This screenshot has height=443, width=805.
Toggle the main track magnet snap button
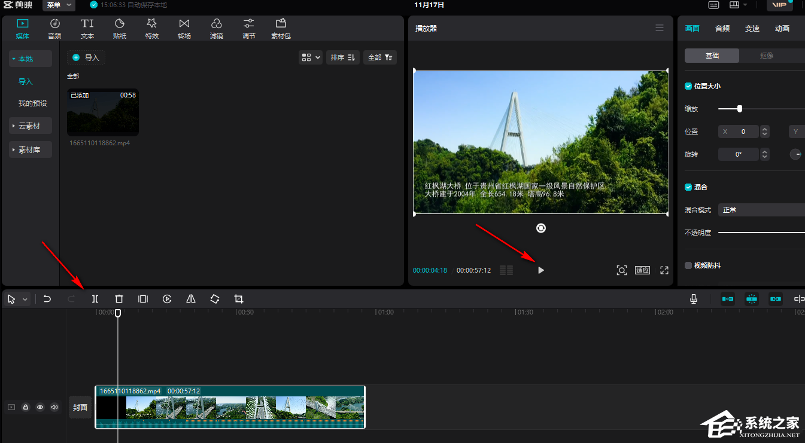728,299
